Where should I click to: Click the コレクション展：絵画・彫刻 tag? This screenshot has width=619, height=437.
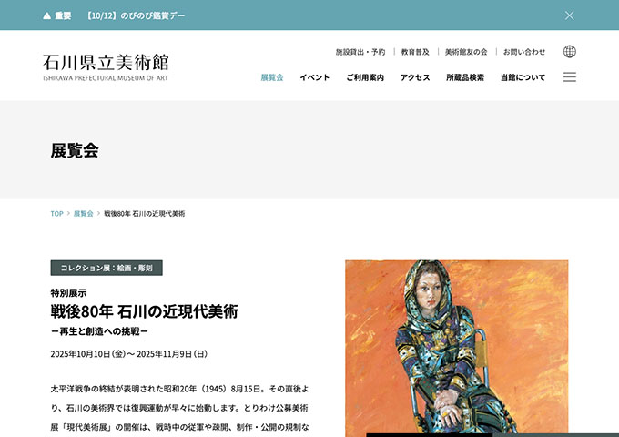coord(107,268)
